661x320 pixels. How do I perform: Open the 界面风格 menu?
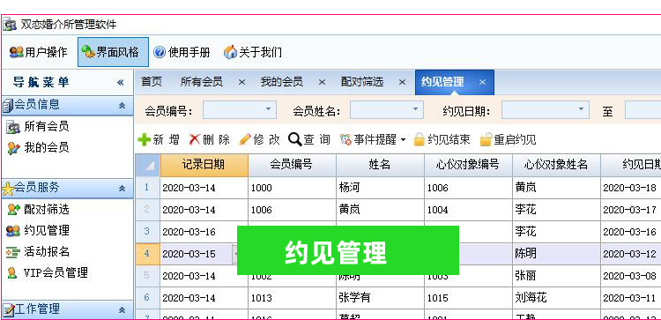(113, 52)
